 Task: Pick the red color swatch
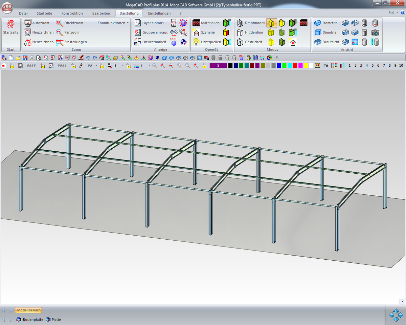click(295, 66)
